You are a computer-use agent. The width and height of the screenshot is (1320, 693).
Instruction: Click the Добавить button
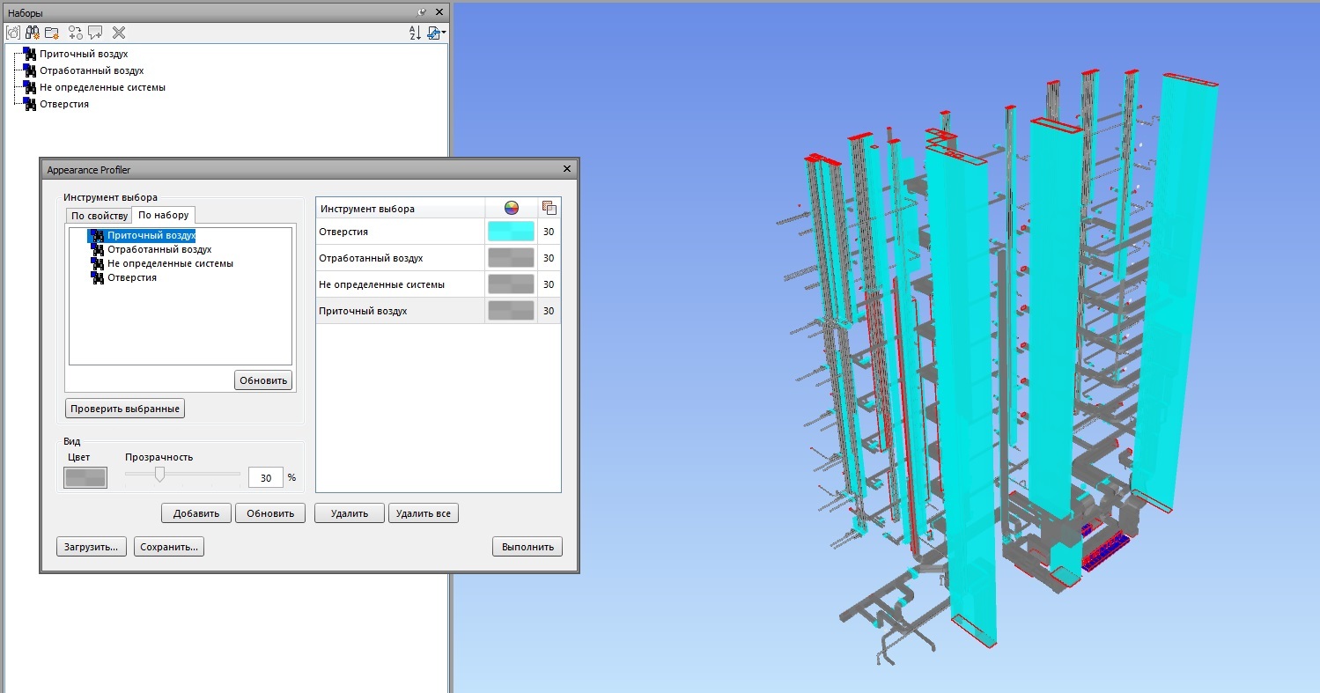[x=196, y=513]
